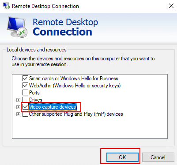Select the 'Drives' label text
The height and width of the screenshot is (165, 177).
point(36,100)
